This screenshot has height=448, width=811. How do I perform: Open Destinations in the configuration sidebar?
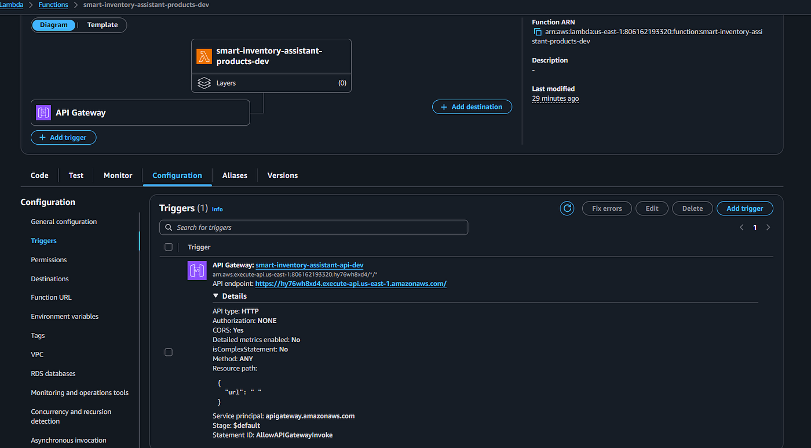[x=50, y=279]
